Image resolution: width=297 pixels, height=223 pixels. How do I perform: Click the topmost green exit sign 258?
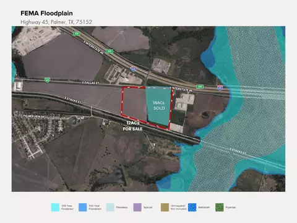(x=77, y=33)
